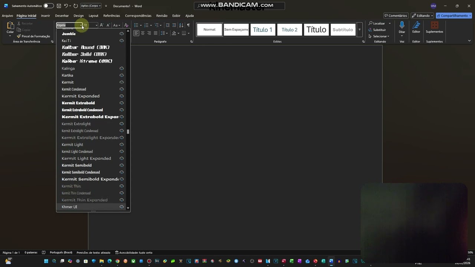Open the Editando mode dropdown
Screen dimensions: 475x267
(x=422, y=16)
